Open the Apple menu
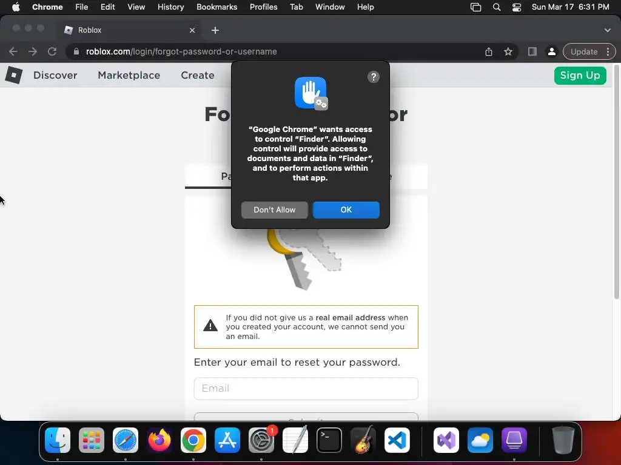 16,7
